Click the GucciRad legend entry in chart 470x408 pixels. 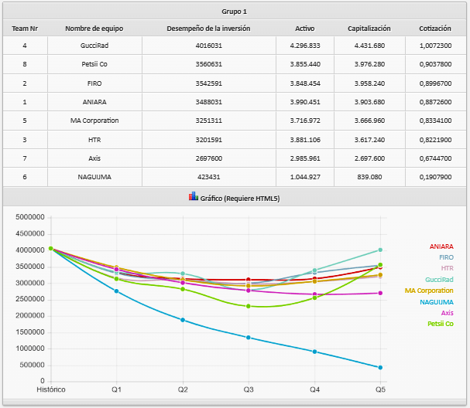click(x=440, y=280)
